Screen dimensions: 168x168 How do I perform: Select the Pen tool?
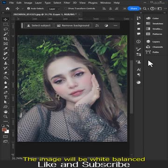click(x=6, y=92)
